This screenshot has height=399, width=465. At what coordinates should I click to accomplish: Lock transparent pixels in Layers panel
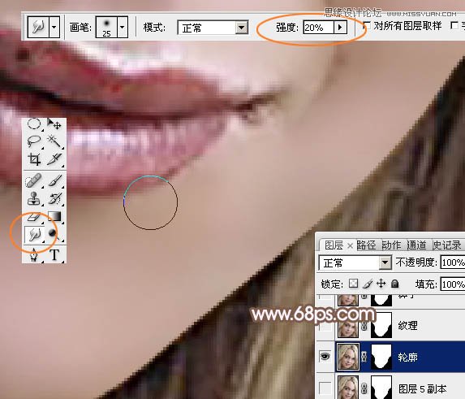point(353,284)
